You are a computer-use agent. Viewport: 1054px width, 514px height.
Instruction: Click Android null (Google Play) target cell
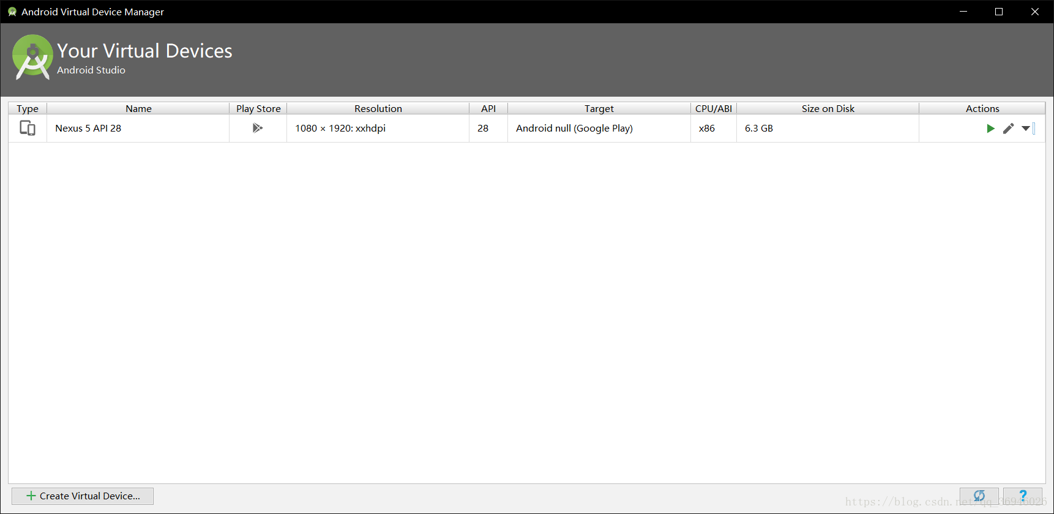tap(599, 128)
